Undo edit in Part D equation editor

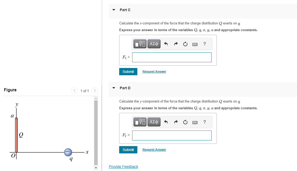tap(166, 122)
